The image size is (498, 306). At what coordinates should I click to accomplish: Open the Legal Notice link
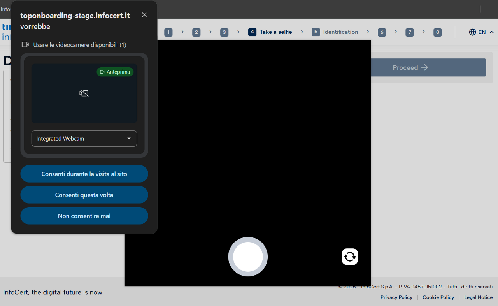pyautogui.click(x=478, y=297)
